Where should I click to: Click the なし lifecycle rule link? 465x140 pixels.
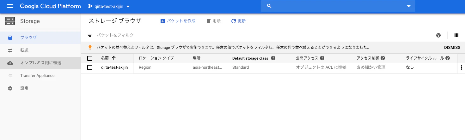410,67
